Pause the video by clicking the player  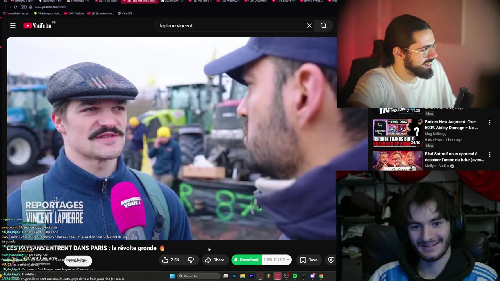[x=172, y=139]
